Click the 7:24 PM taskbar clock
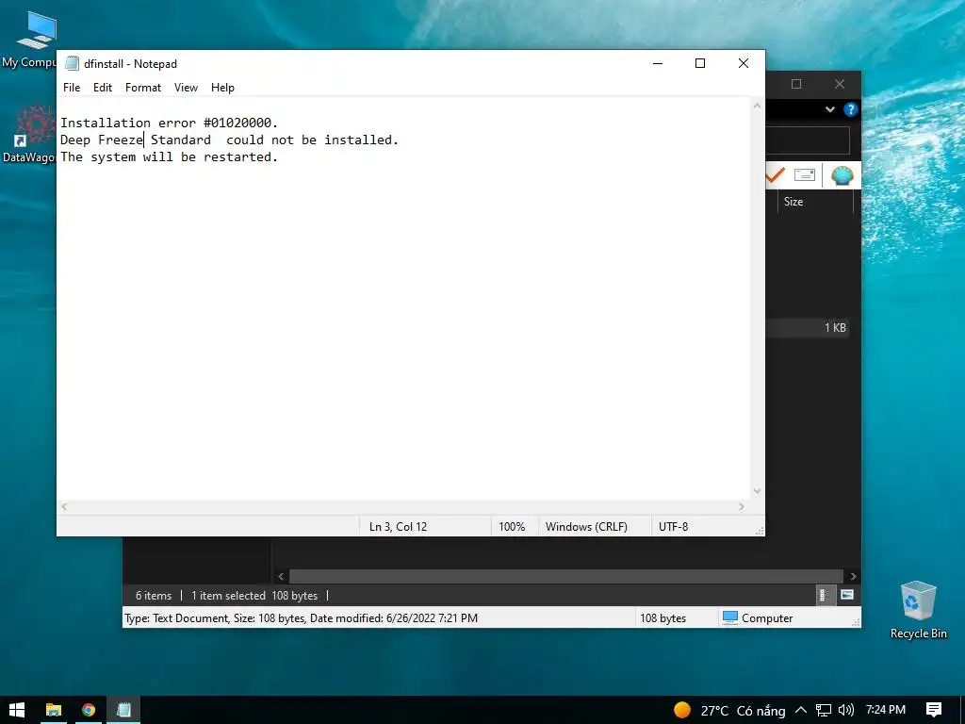Viewport: 965px width, 724px height. 885,710
